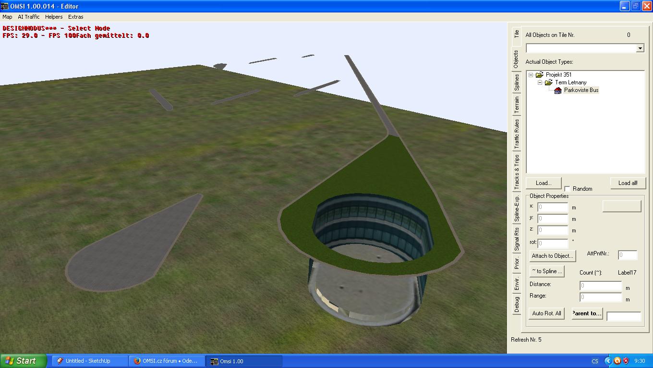Switch to Untitled - SketchUp in taskbar
653x368 pixels.
coord(89,361)
